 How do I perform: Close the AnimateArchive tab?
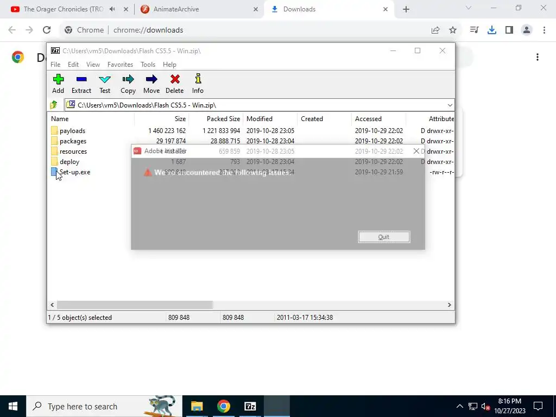point(256,9)
